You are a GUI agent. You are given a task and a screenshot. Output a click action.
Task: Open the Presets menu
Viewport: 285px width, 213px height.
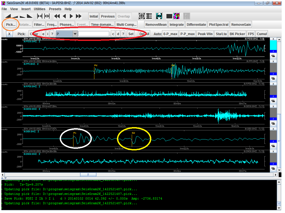[x=55, y=9]
